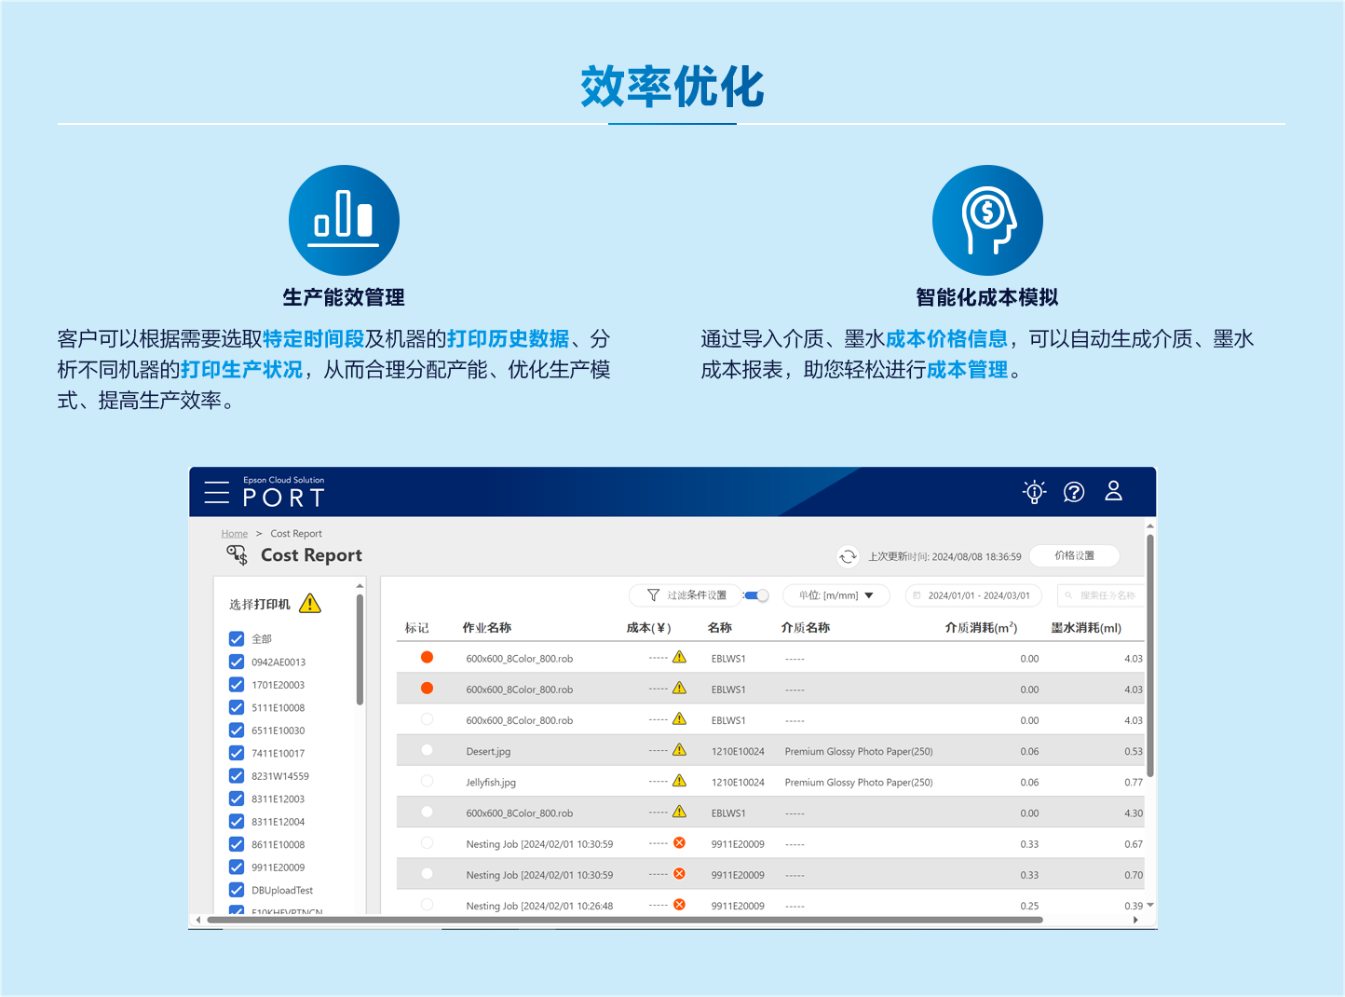
Task: Select the Jellyfish.jpg job name
Action: (x=491, y=782)
